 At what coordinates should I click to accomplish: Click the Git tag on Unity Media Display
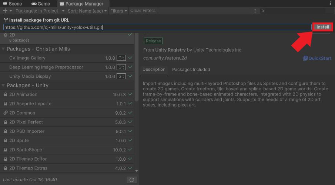(121, 76)
